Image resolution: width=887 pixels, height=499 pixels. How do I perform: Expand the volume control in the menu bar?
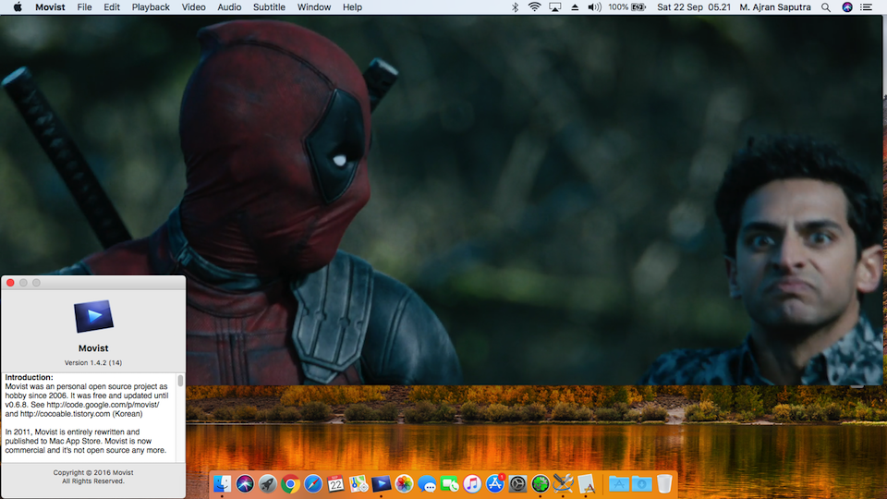[594, 7]
